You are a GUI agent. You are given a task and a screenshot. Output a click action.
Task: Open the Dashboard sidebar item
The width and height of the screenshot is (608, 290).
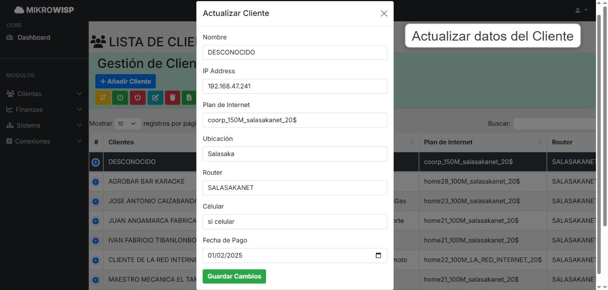pos(33,38)
